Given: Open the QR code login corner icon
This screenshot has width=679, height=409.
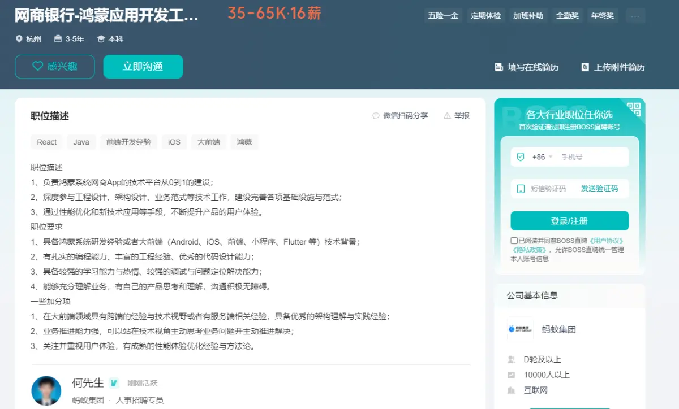Looking at the screenshot, I should [634, 109].
